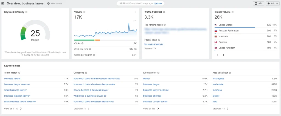The height and width of the screenshot is (116, 281).
Task: Open how to become a business lawyer
Action: pos(91,90)
